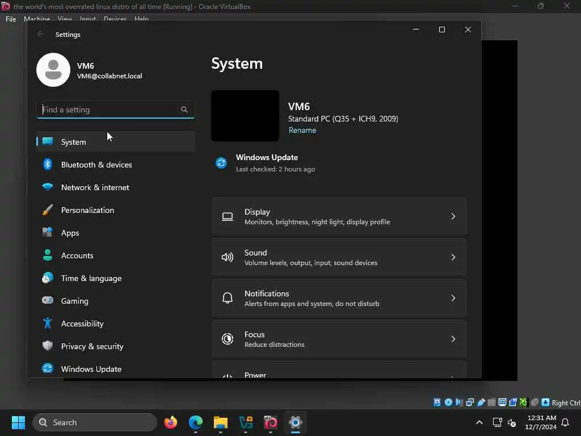Open File Explorer from the taskbar
Viewport: 581px width, 436px height.
pos(221,422)
